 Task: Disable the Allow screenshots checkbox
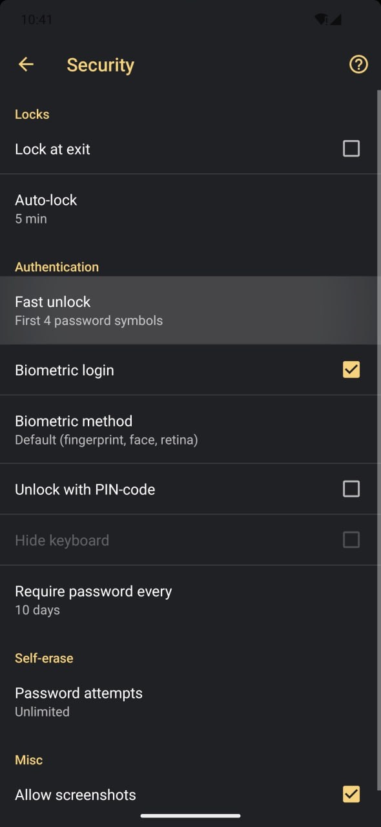351,795
